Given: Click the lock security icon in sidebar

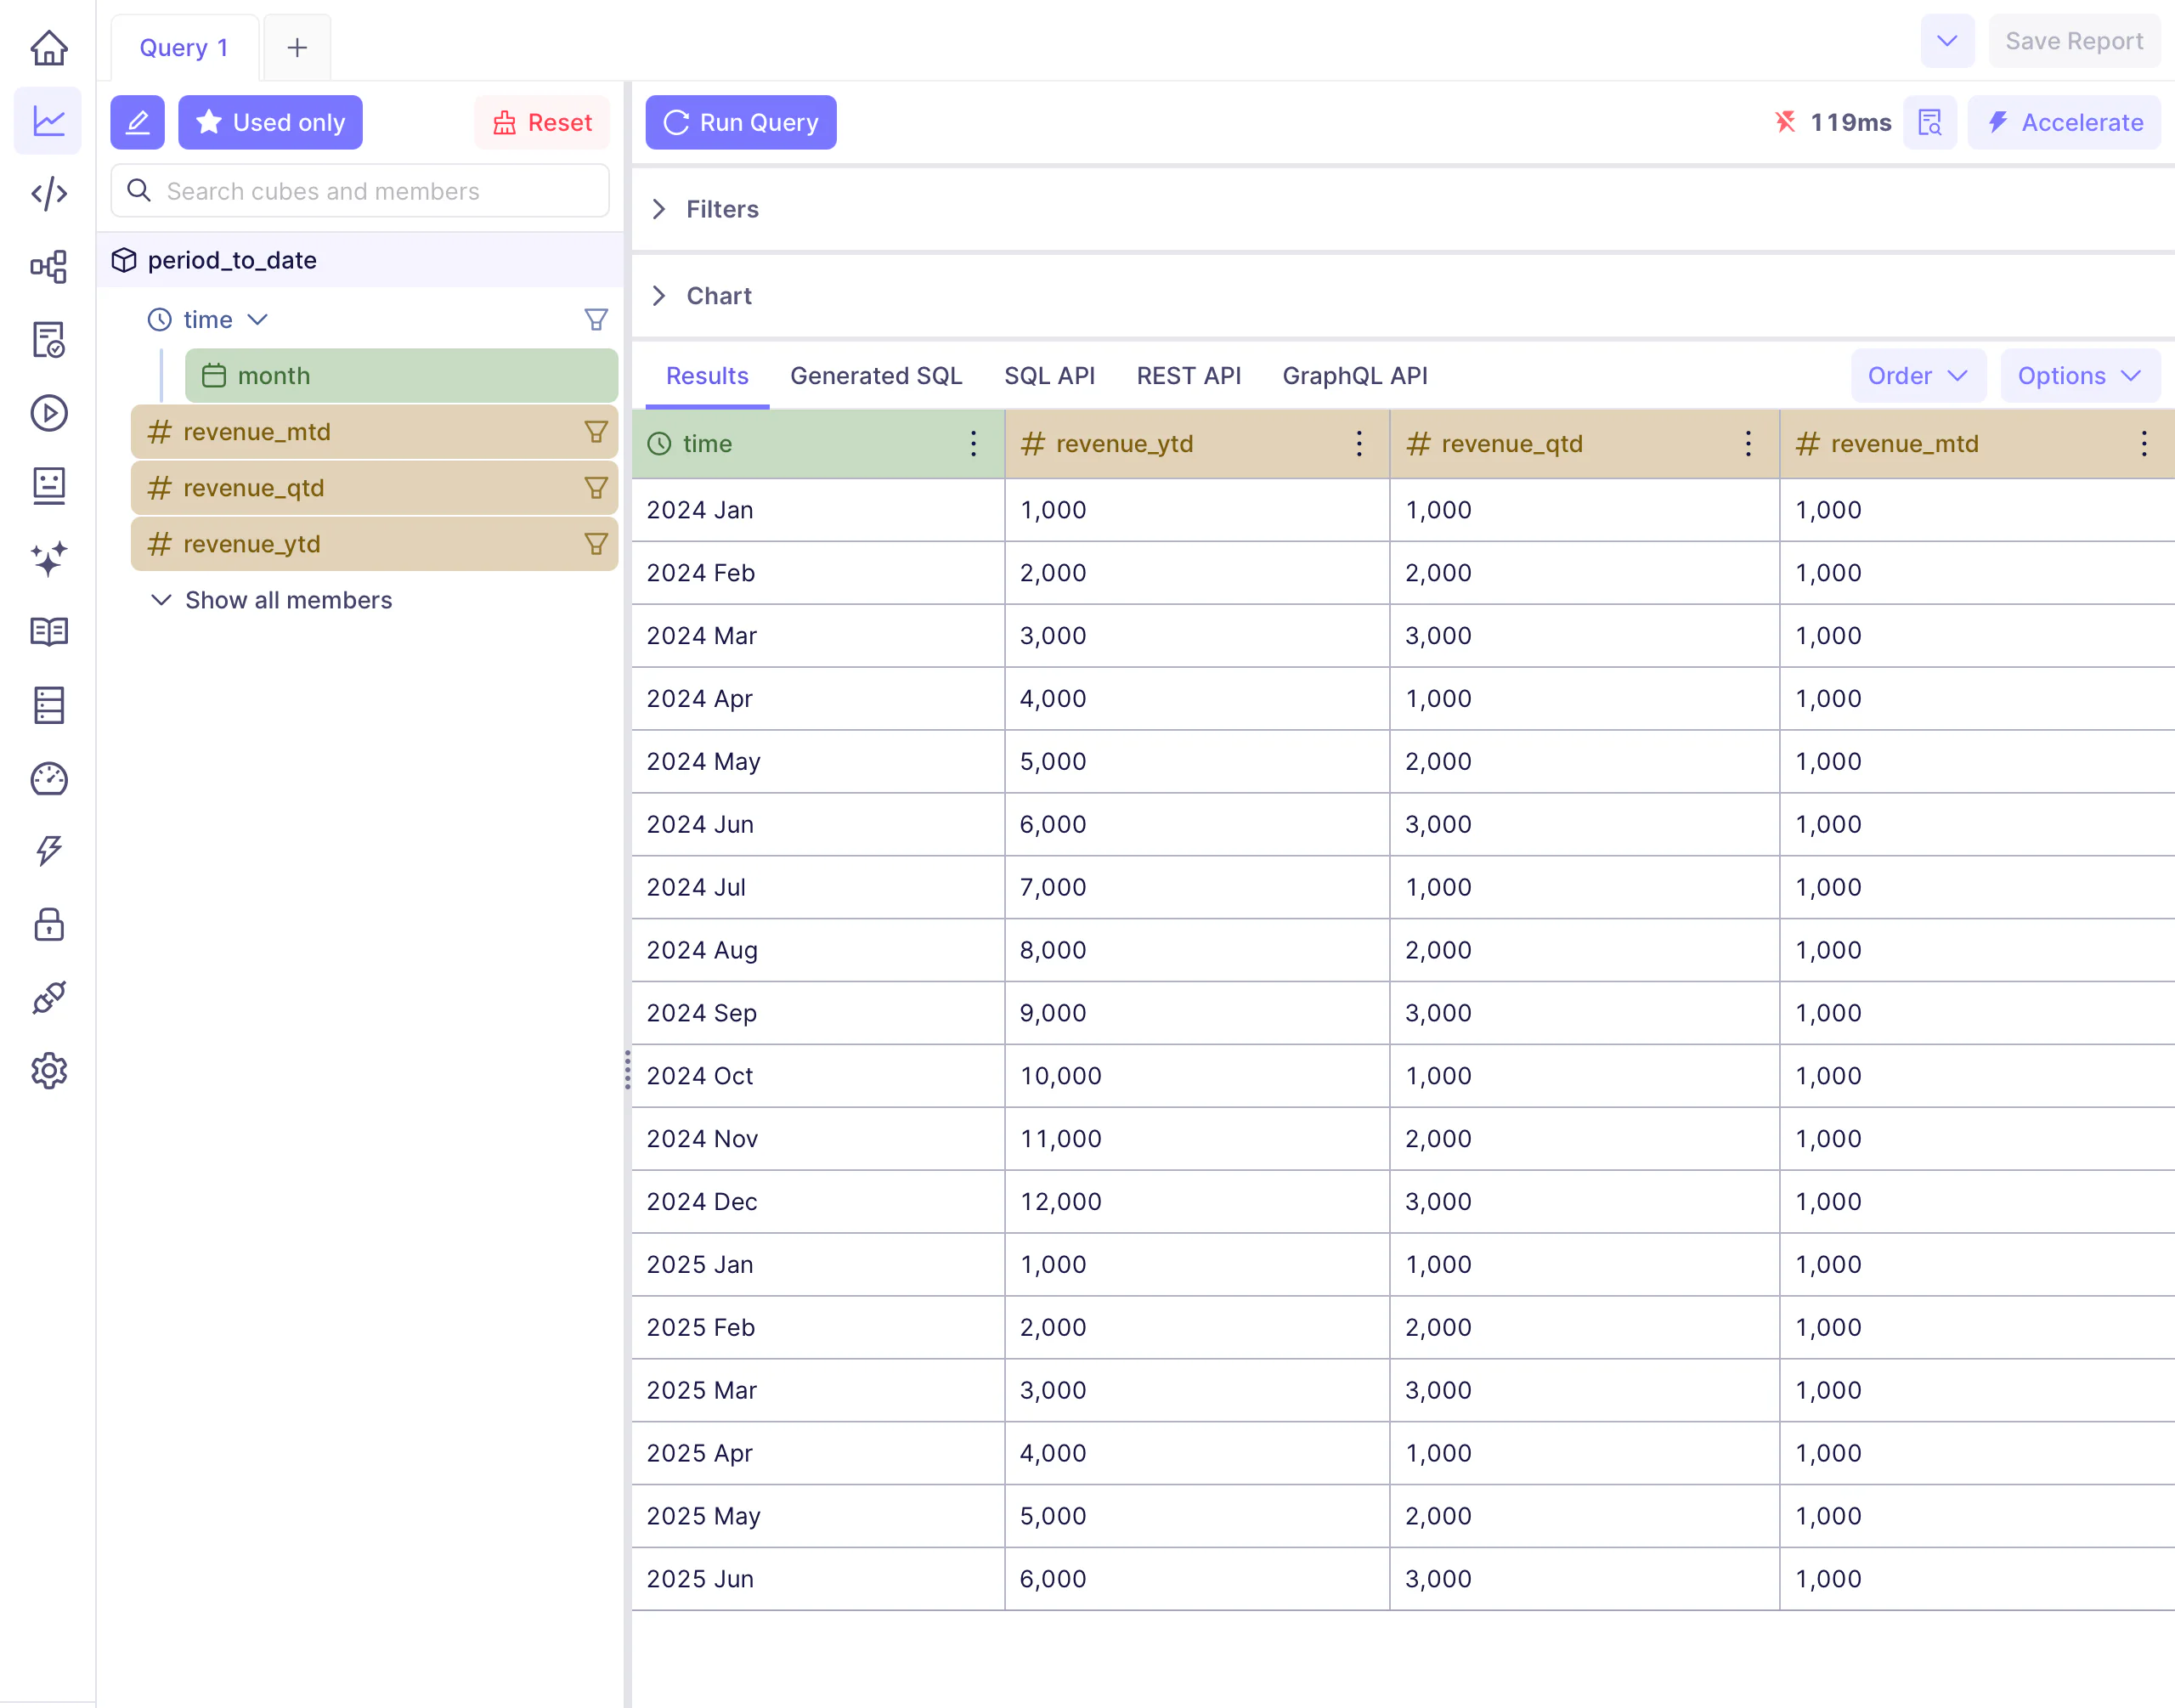Looking at the screenshot, I should pos(48,925).
